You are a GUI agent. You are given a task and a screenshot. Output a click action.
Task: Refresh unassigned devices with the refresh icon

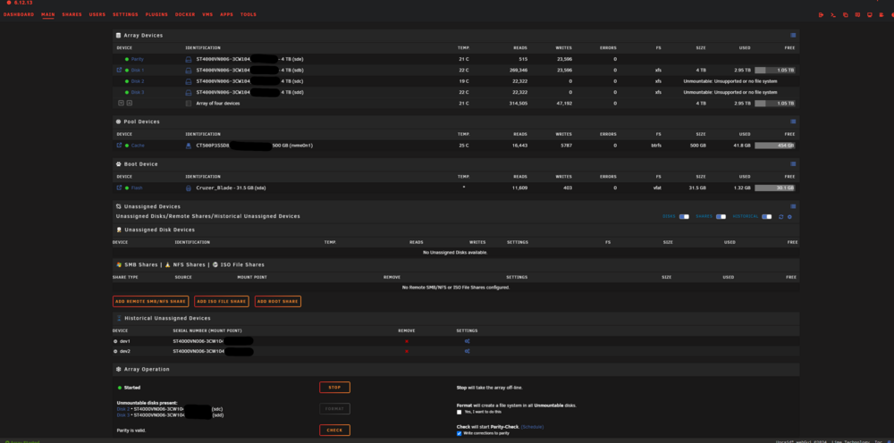click(x=781, y=217)
